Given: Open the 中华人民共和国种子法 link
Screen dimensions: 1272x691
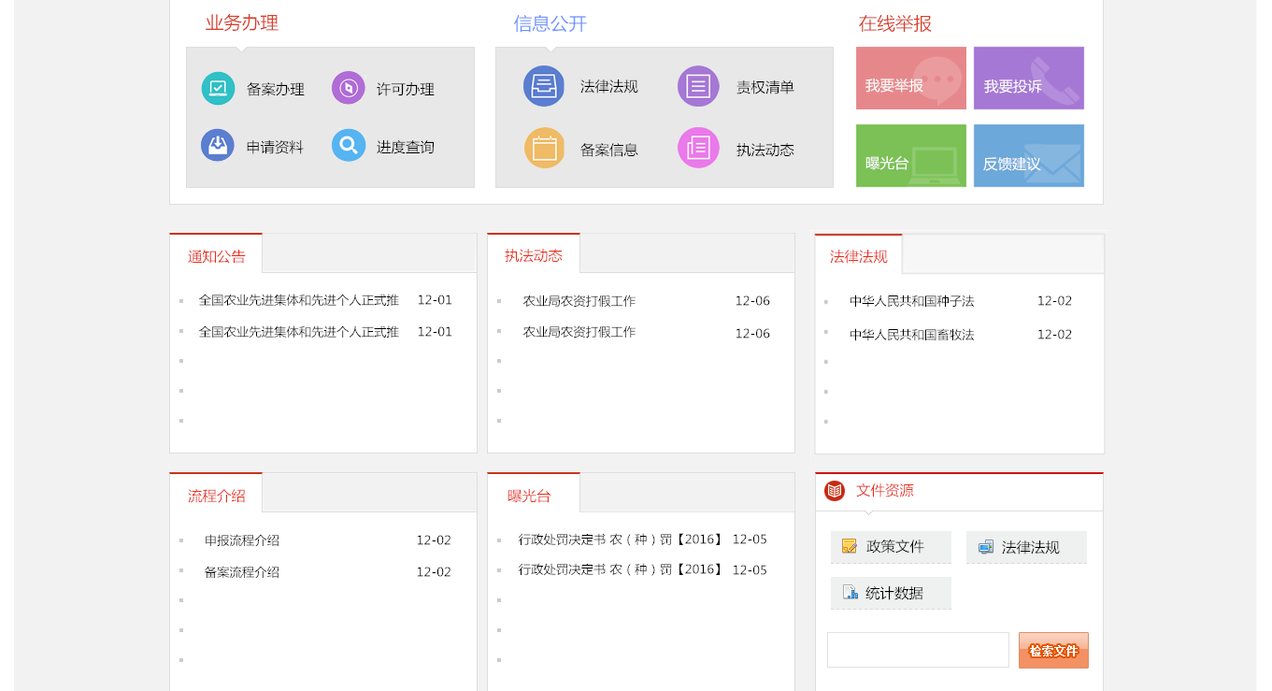Looking at the screenshot, I should [911, 301].
